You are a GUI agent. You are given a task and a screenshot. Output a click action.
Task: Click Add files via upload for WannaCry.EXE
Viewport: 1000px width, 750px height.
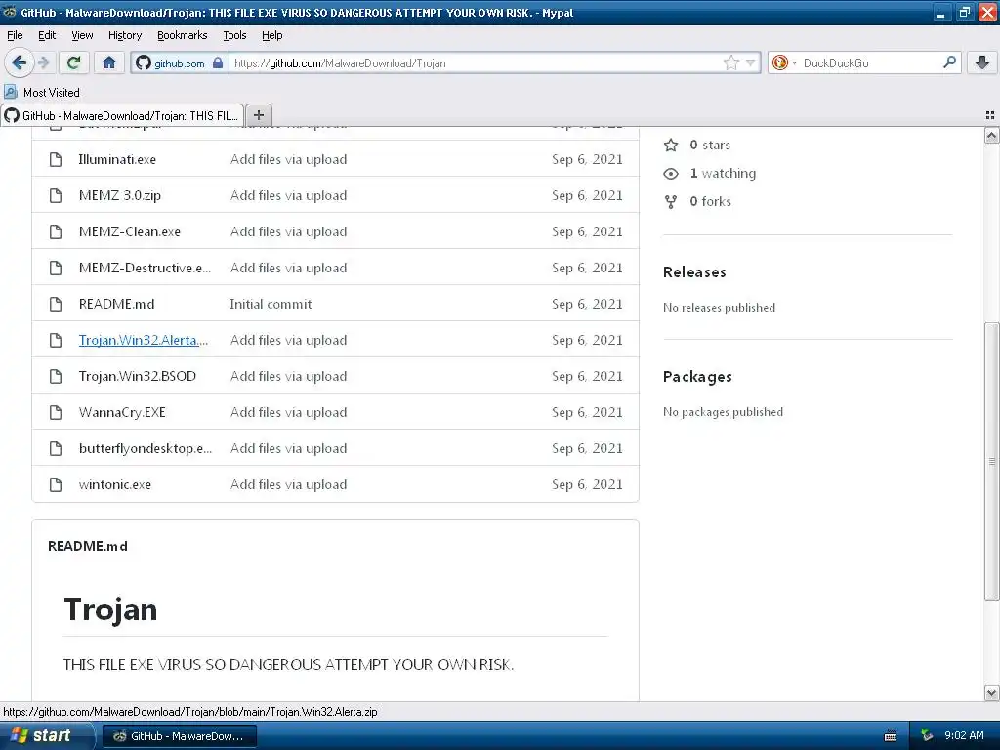coord(289,413)
